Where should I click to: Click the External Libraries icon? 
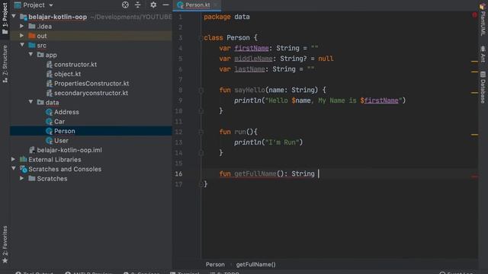tap(24, 159)
